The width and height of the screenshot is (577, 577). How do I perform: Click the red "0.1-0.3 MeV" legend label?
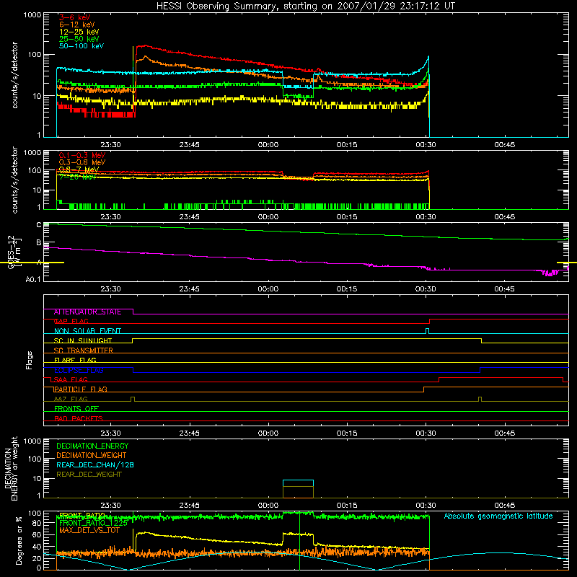coord(82,156)
